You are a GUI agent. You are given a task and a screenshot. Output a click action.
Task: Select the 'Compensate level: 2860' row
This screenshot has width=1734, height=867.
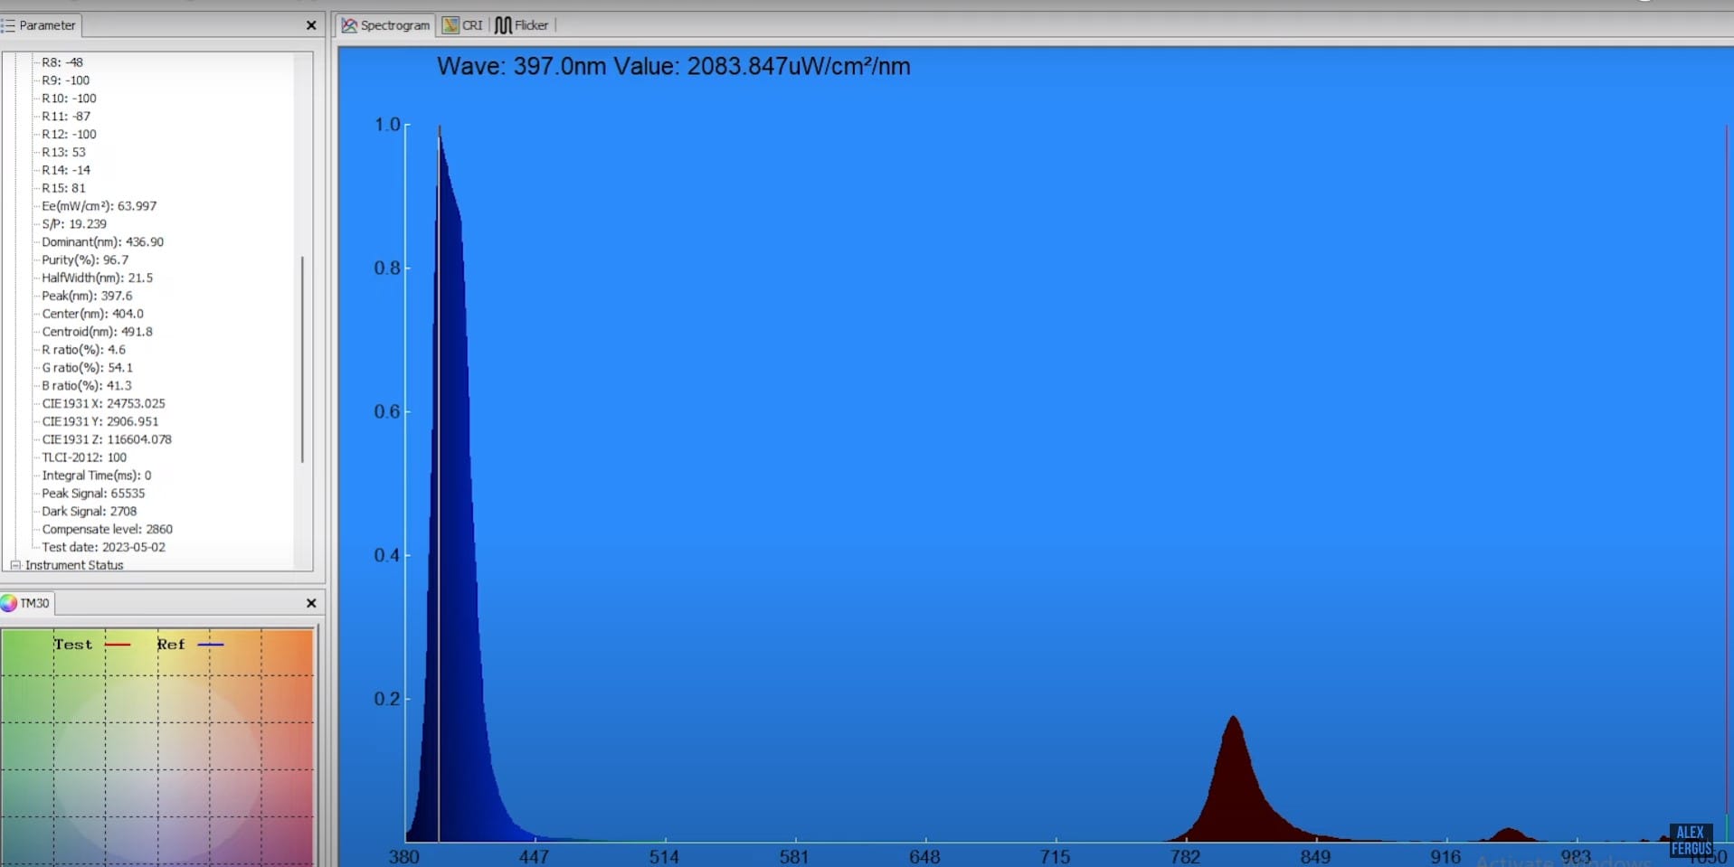(107, 529)
